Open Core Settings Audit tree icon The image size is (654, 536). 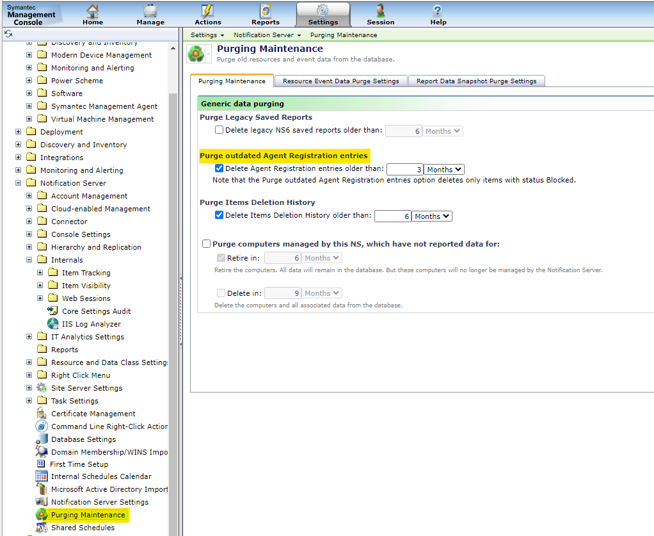tap(52, 311)
